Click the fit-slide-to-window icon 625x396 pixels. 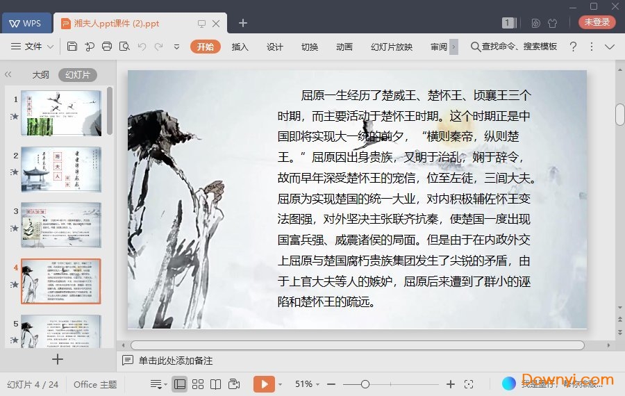pyautogui.click(x=469, y=384)
